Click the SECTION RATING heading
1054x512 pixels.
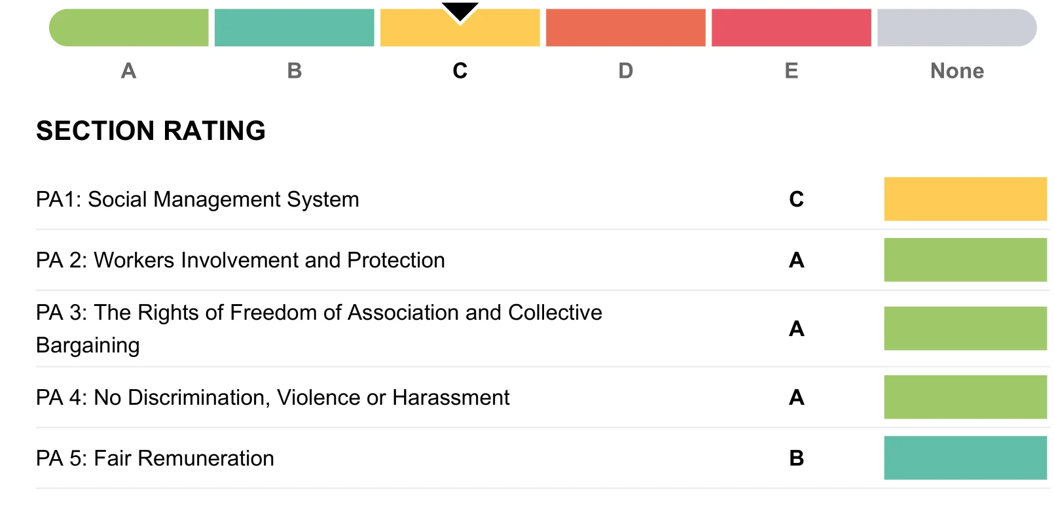(x=151, y=131)
